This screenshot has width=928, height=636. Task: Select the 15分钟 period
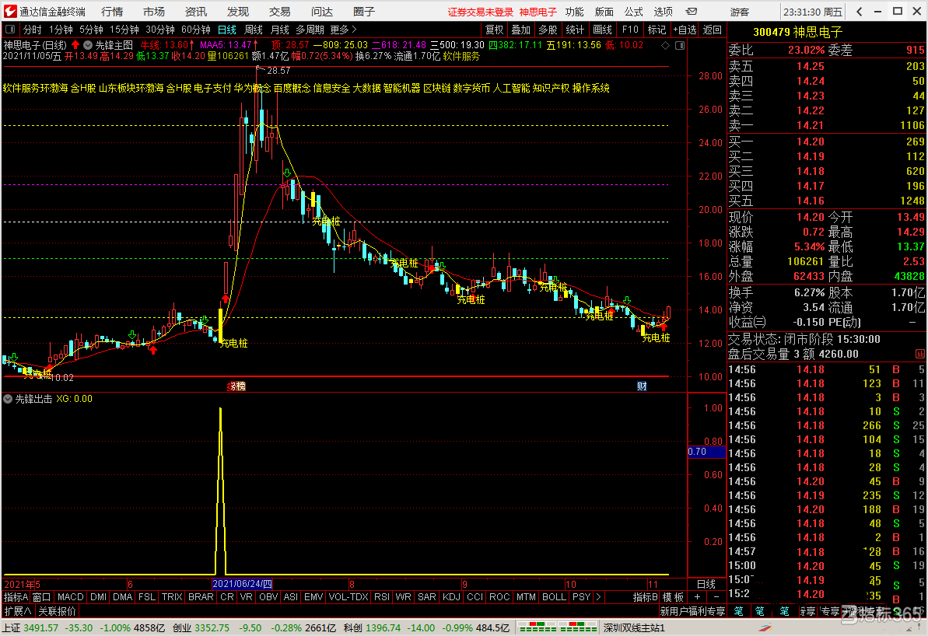point(124,30)
